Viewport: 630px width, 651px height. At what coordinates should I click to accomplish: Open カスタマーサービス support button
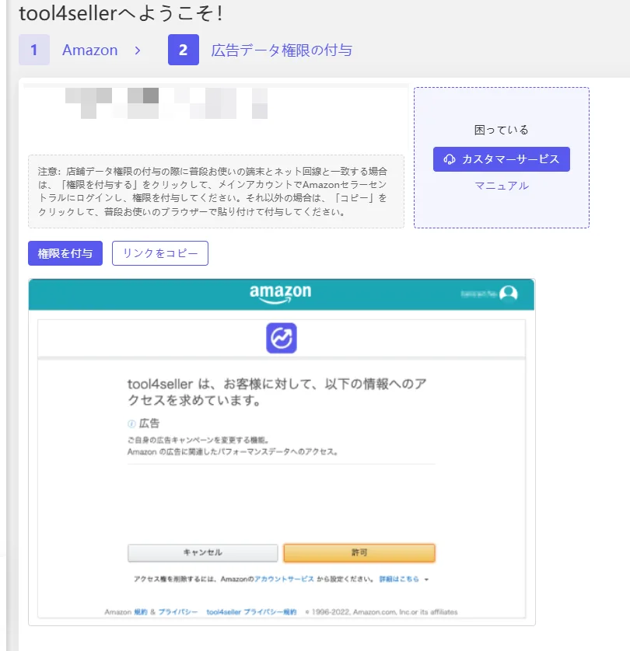[501, 159]
